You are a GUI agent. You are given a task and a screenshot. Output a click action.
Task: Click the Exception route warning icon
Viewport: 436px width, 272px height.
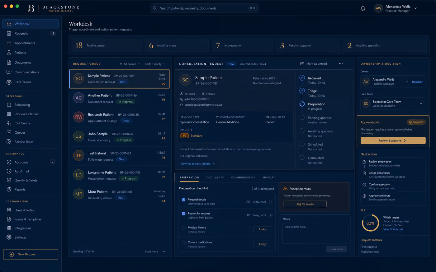(x=285, y=189)
